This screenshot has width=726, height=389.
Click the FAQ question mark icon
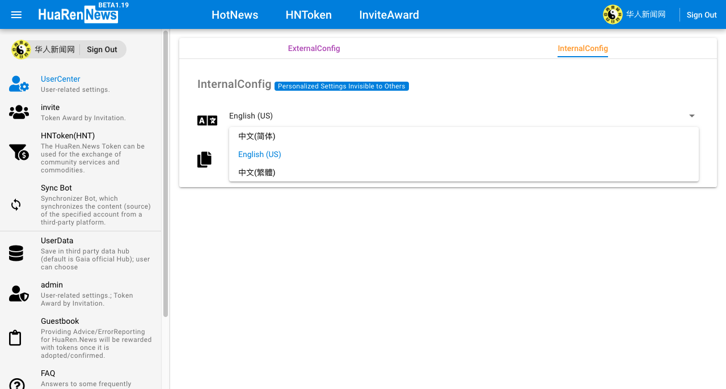[17, 384]
